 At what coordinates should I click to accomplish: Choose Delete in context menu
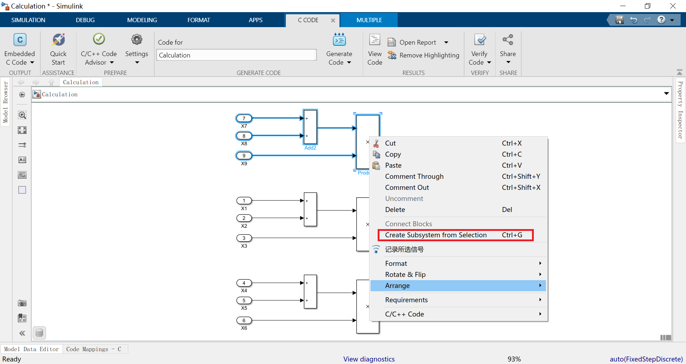pos(458,209)
